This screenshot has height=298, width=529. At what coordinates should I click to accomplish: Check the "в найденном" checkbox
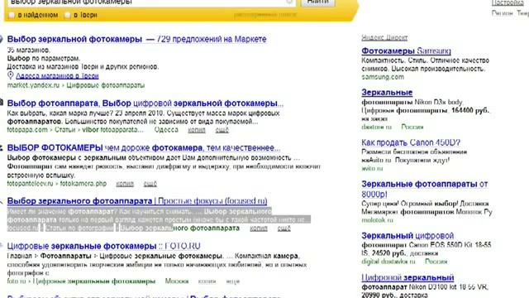pos(12,15)
